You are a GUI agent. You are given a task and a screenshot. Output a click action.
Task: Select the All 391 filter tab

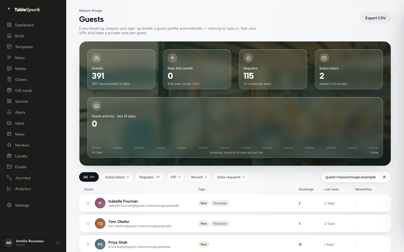point(89,177)
